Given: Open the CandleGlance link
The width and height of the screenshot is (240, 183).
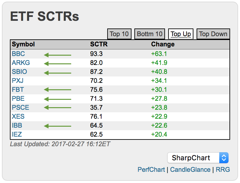Looking at the screenshot, I should point(190,170).
